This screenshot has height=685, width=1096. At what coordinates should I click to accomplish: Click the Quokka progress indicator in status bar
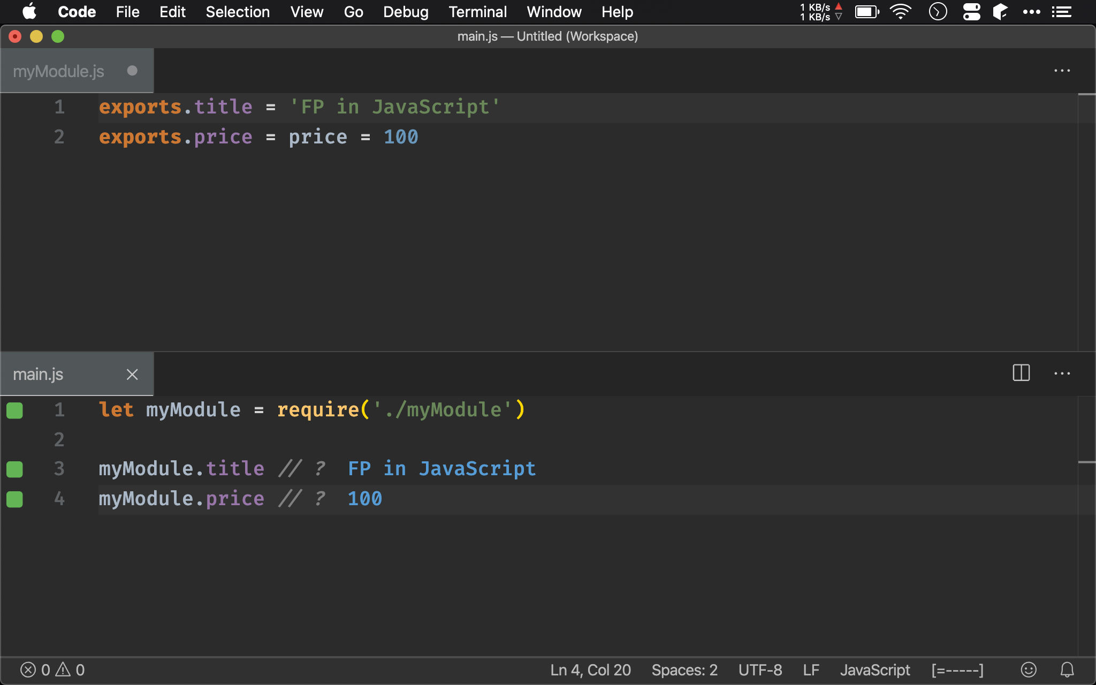pyautogui.click(x=957, y=670)
